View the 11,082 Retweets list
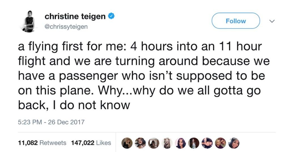290x152 pixels. point(42,143)
